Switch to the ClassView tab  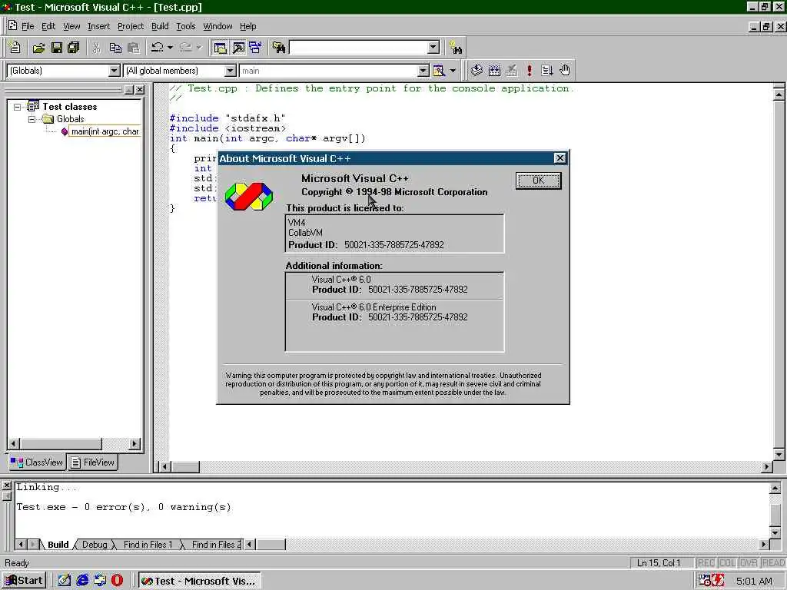(x=37, y=462)
